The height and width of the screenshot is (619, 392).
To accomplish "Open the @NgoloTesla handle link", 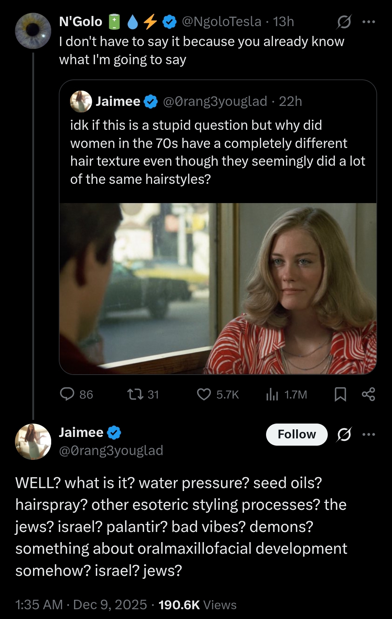I will point(221,22).
